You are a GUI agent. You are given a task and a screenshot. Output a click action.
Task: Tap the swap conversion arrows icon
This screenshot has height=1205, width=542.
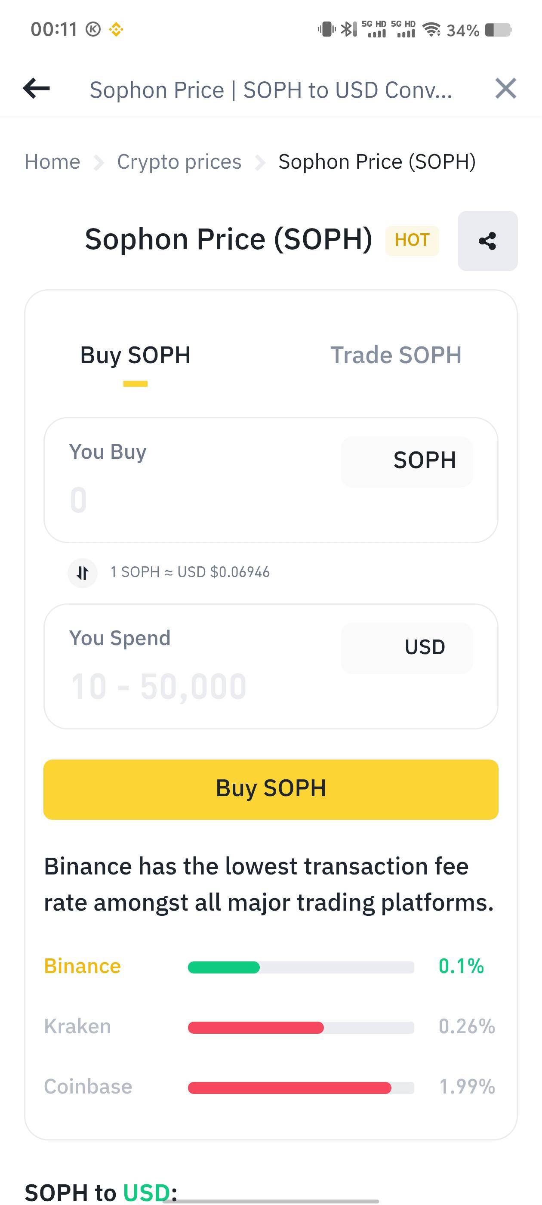point(83,572)
